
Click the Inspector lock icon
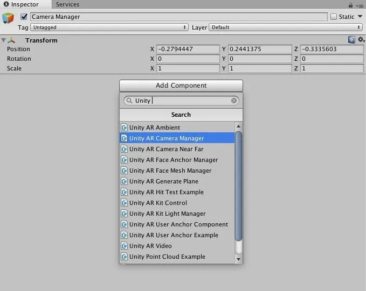[350, 5]
